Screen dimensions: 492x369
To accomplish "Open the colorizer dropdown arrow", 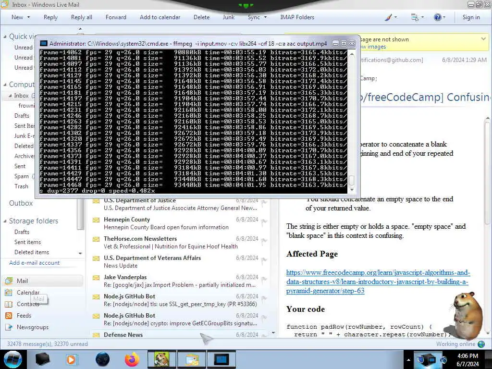I will (395, 17).
